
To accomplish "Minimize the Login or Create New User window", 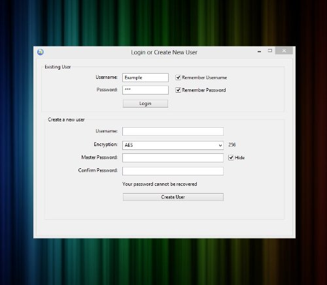I will tap(259, 52).
